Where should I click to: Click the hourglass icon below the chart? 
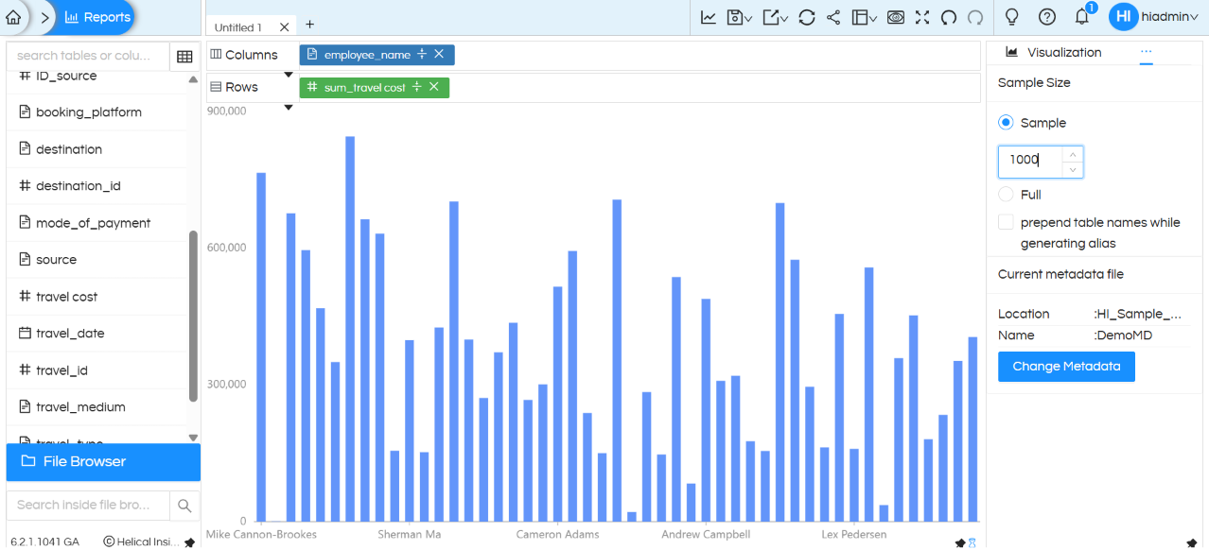(x=972, y=542)
